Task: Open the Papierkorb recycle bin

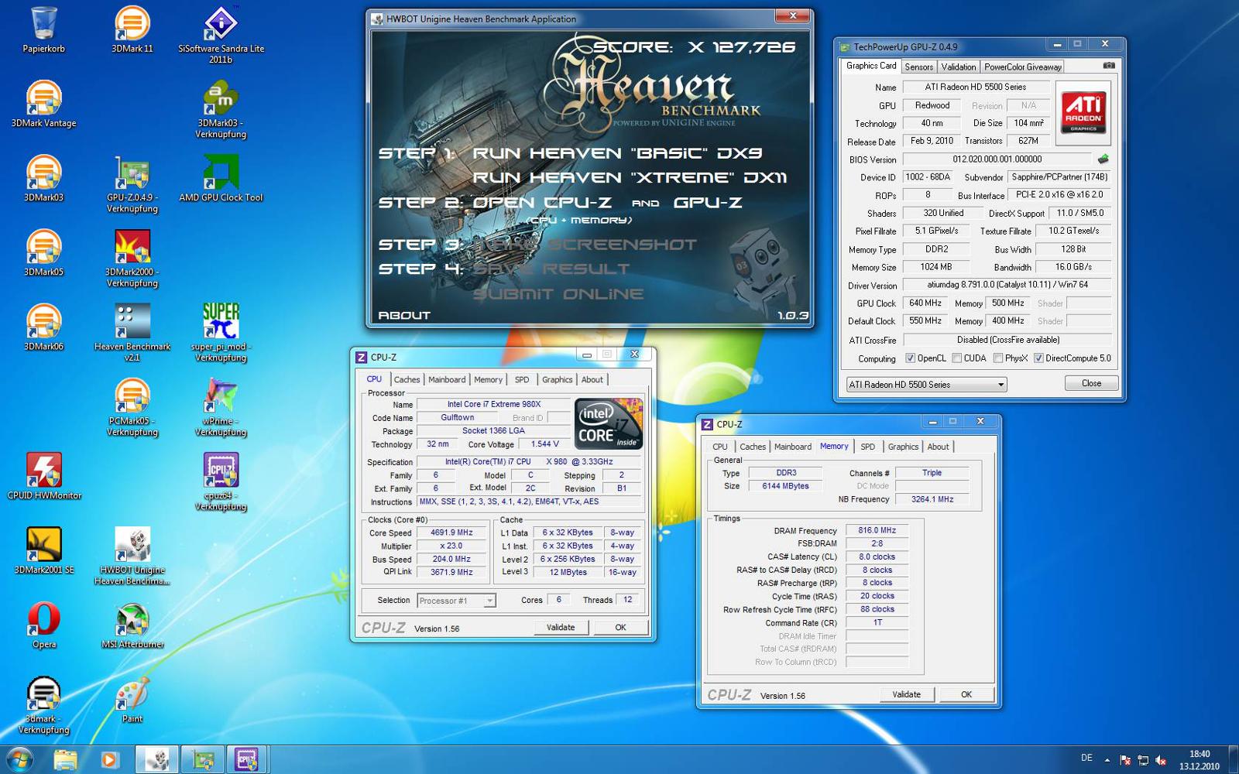Action: pyautogui.click(x=43, y=29)
